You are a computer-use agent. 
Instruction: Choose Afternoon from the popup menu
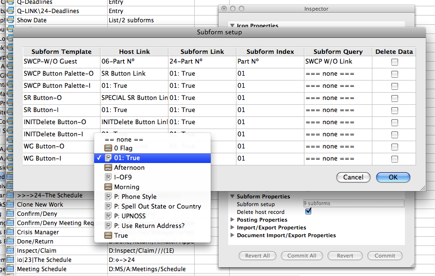pos(129,168)
